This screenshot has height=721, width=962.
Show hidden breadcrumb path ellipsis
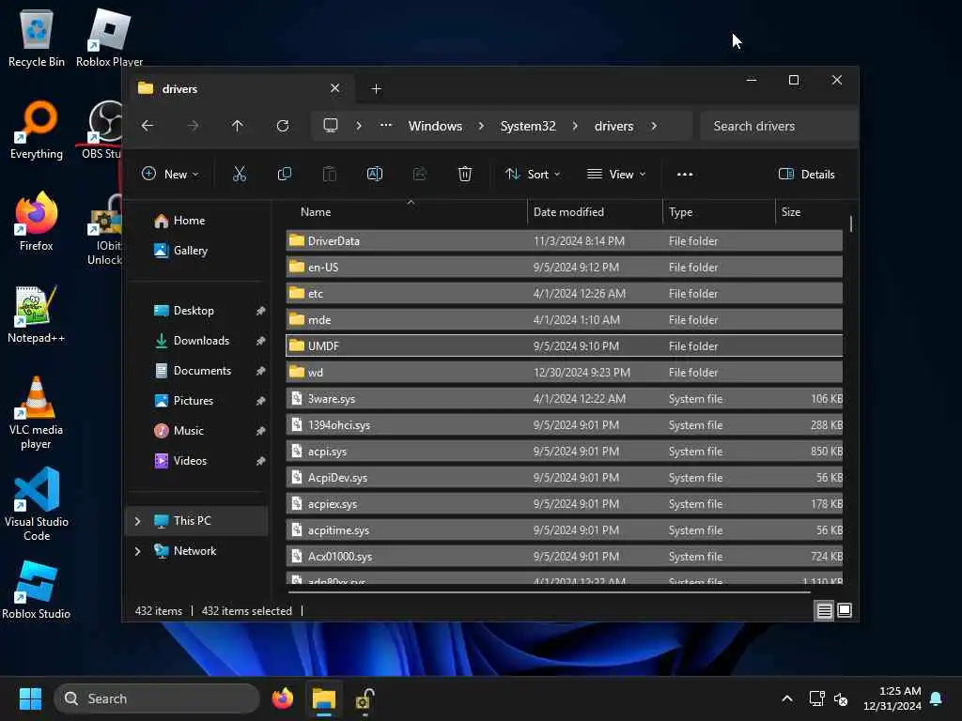click(x=386, y=125)
